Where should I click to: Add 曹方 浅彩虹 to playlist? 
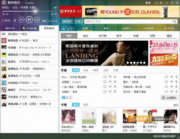click(x=171, y=82)
